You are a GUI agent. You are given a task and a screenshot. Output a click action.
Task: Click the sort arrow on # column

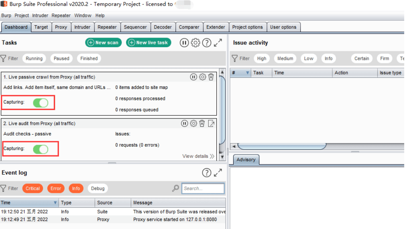point(247,73)
